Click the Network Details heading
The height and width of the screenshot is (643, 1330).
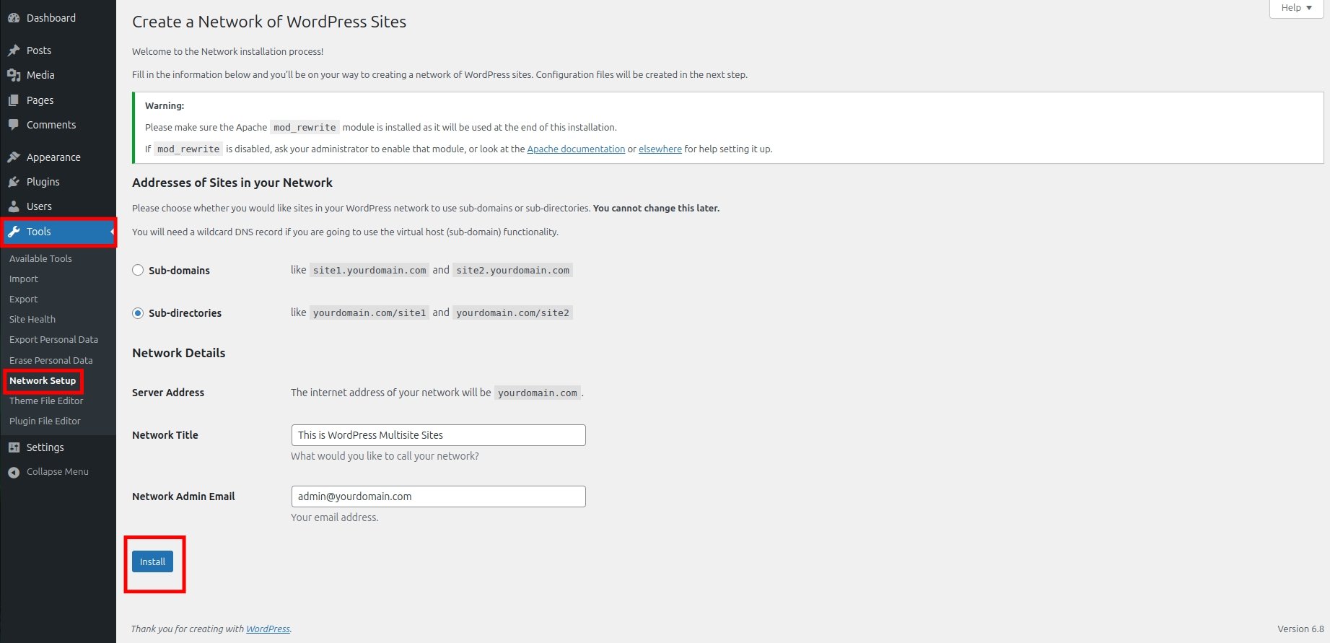pos(179,353)
